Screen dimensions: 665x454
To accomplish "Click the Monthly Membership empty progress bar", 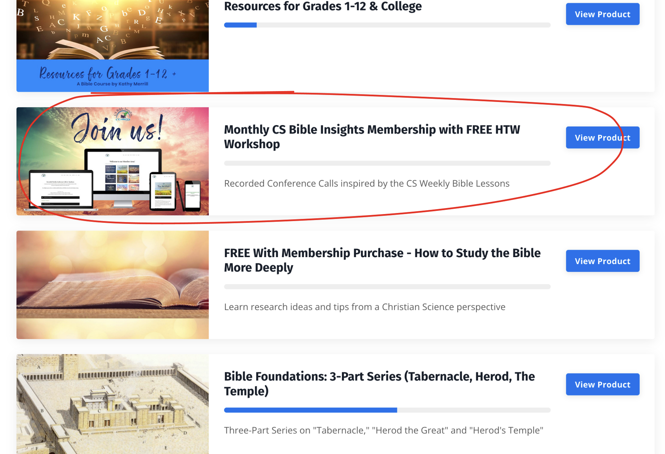I will pyautogui.click(x=387, y=163).
